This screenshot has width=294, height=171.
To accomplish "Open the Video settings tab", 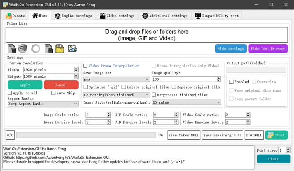I will point(117,16).
